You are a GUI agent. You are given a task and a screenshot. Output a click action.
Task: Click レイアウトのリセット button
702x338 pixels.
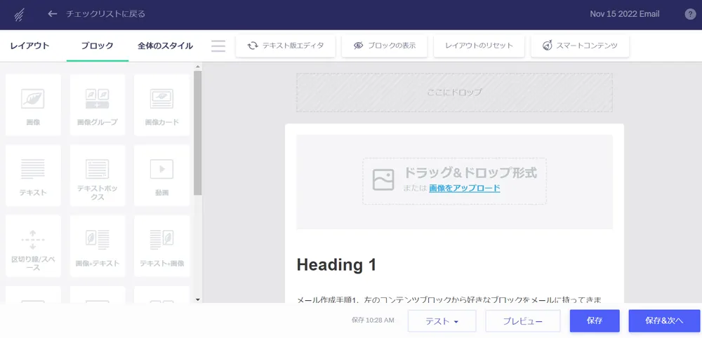(479, 46)
